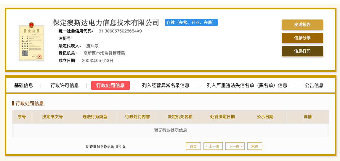Click the 发送报告 button
The width and height of the screenshot is (340, 161).
[x=302, y=25]
